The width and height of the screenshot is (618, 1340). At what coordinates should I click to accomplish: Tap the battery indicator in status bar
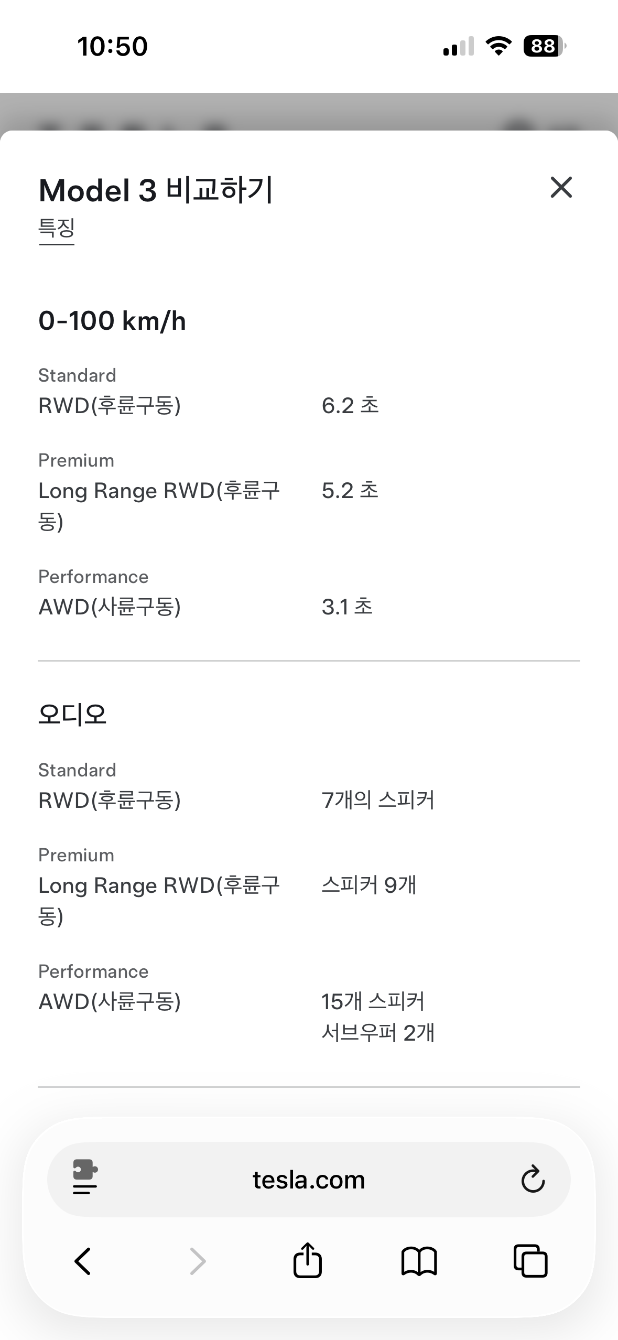544,46
